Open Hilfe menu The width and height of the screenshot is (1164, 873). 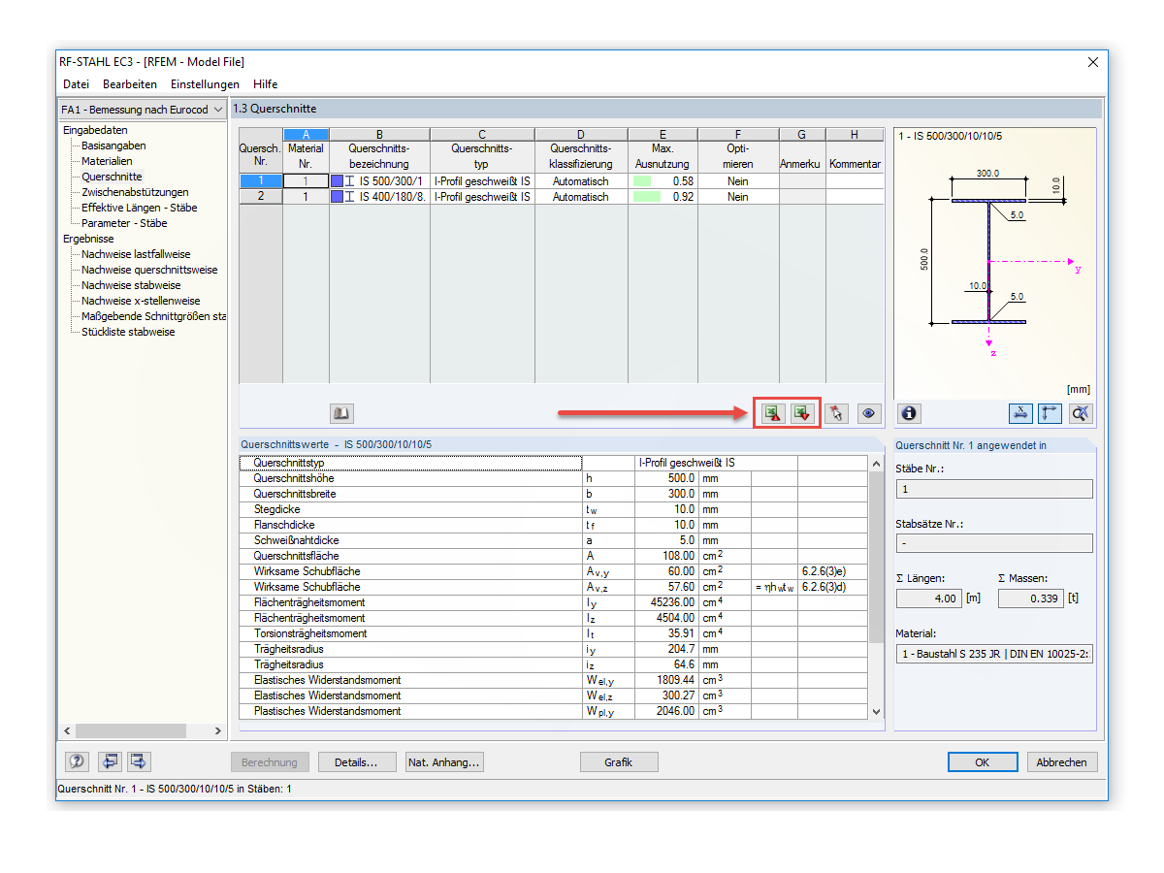point(266,84)
